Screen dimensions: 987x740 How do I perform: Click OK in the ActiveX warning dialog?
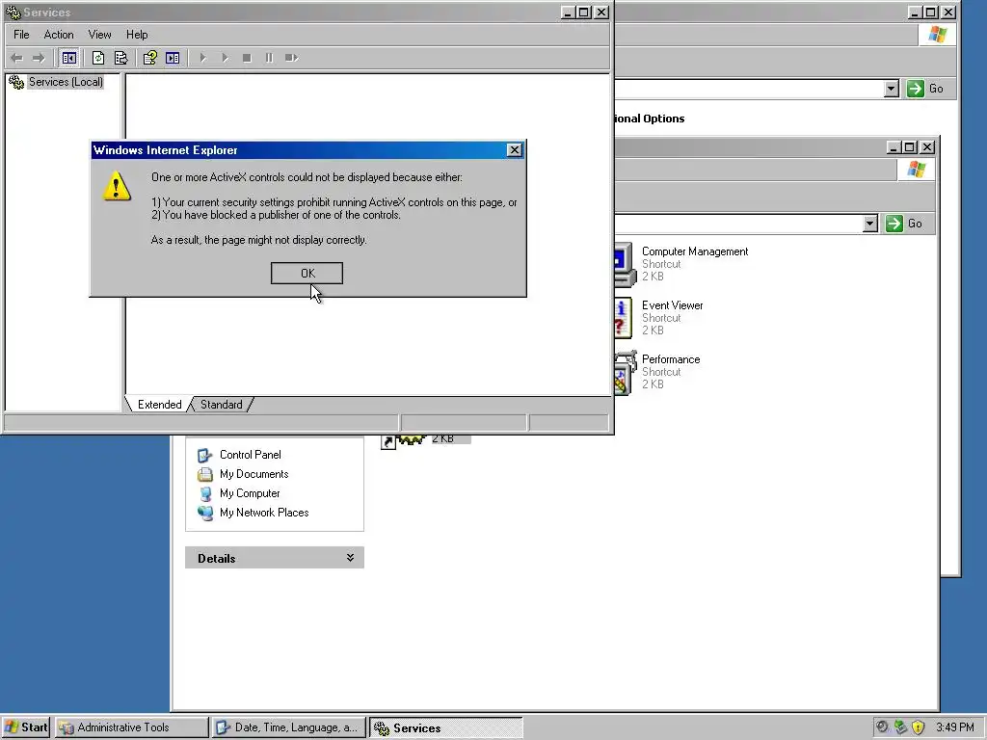(x=307, y=273)
